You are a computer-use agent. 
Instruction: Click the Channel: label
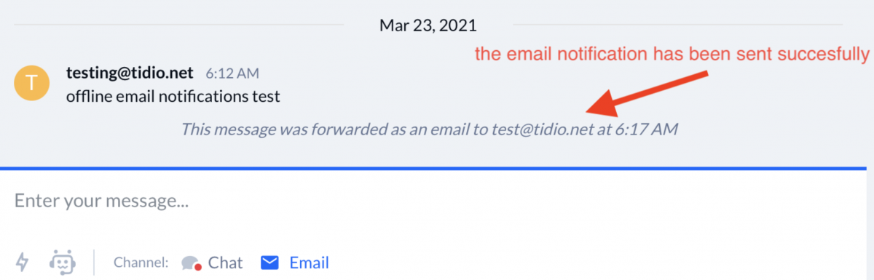(141, 263)
